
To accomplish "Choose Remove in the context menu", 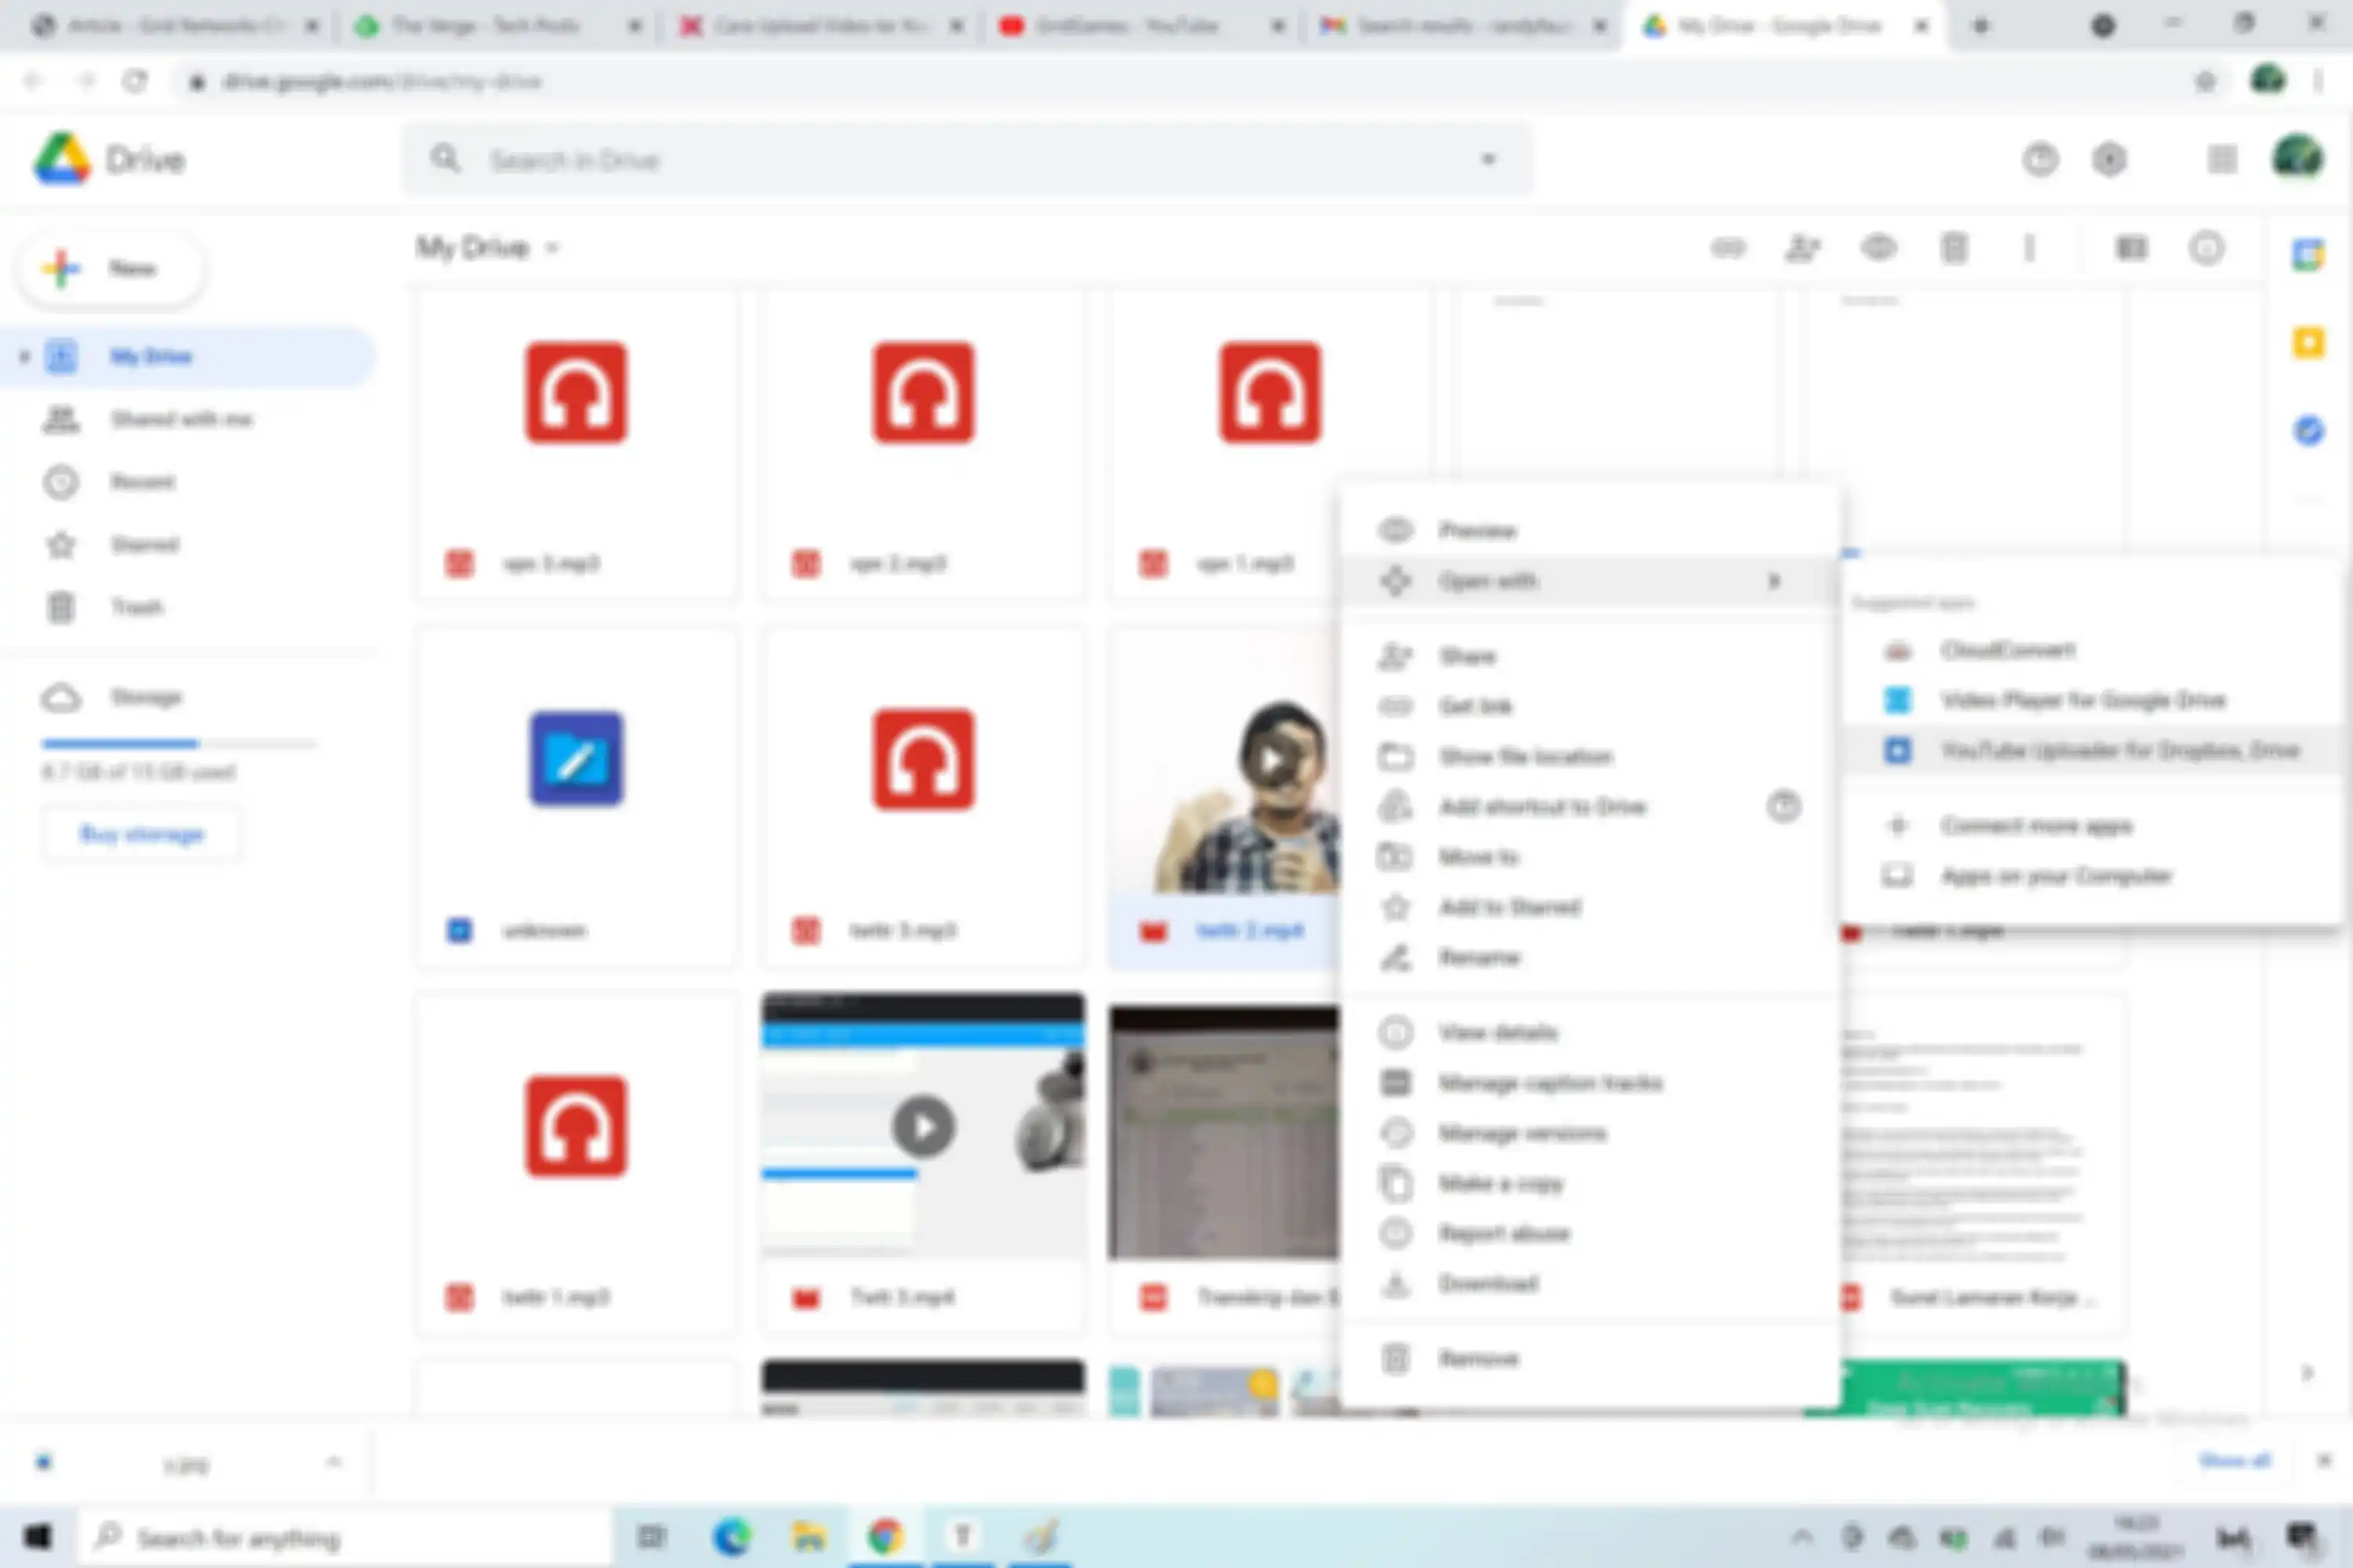I will coord(1590,1359).
